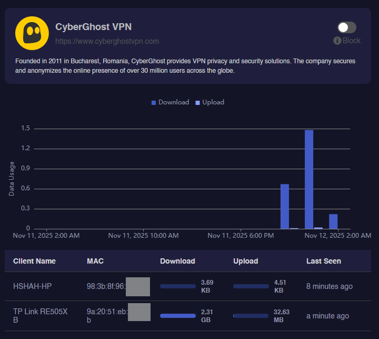
Task: Click the last small download bar
Action: 333,221
